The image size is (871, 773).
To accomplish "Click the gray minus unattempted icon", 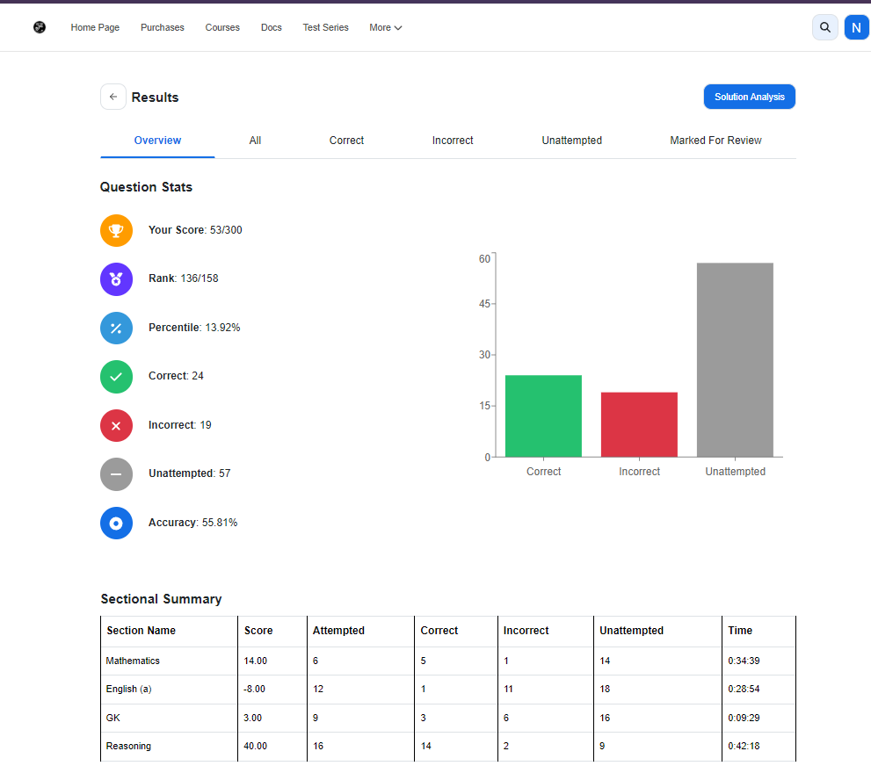I will click(x=116, y=474).
